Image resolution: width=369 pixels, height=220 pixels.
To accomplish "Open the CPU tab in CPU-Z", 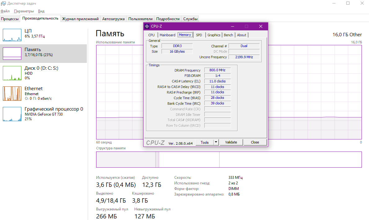I will pyautogui.click(x=151, y=35).
